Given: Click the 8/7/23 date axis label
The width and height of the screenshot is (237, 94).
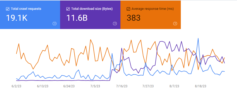Looking at the screenshot, I should pos(174,86).
